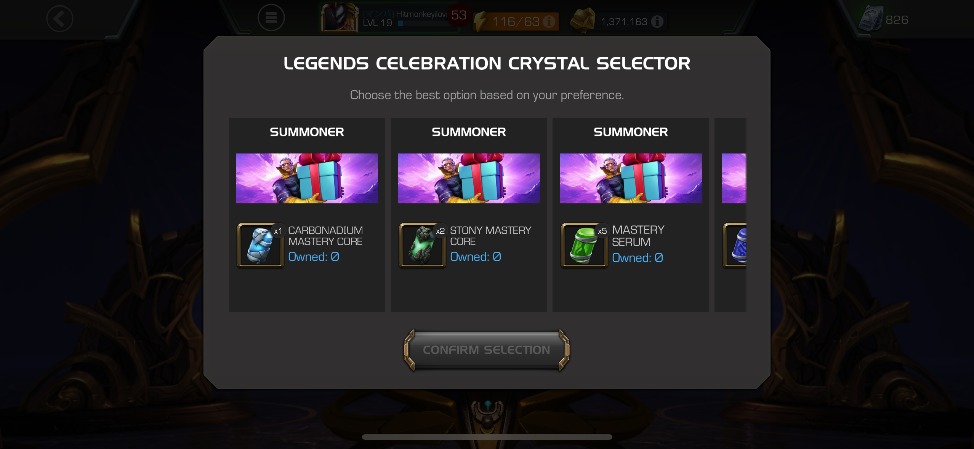Select the partially visible fourth option card

(x=730, y=215)
